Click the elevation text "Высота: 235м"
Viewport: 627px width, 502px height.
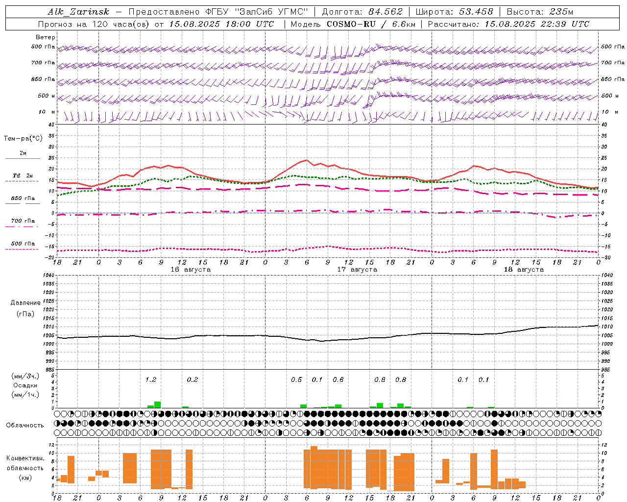[540, 12]
